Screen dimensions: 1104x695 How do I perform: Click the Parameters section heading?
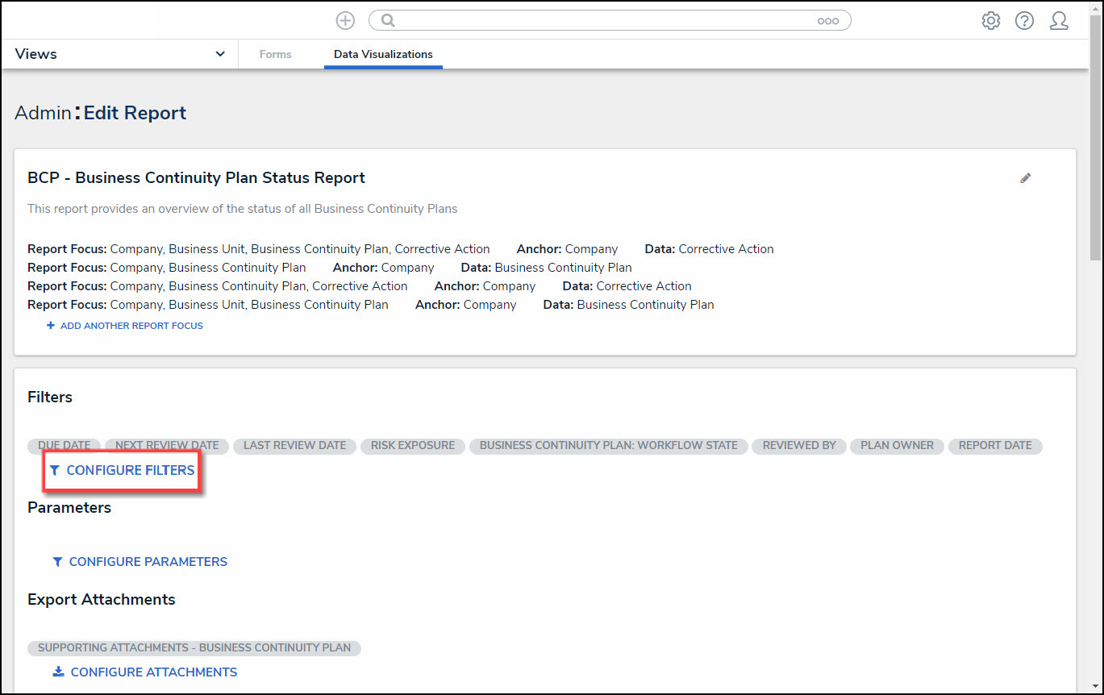69,508
